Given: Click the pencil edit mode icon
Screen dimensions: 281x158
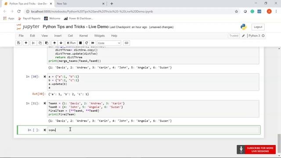Looking at the screenshot, I should [x=243, y=36].
